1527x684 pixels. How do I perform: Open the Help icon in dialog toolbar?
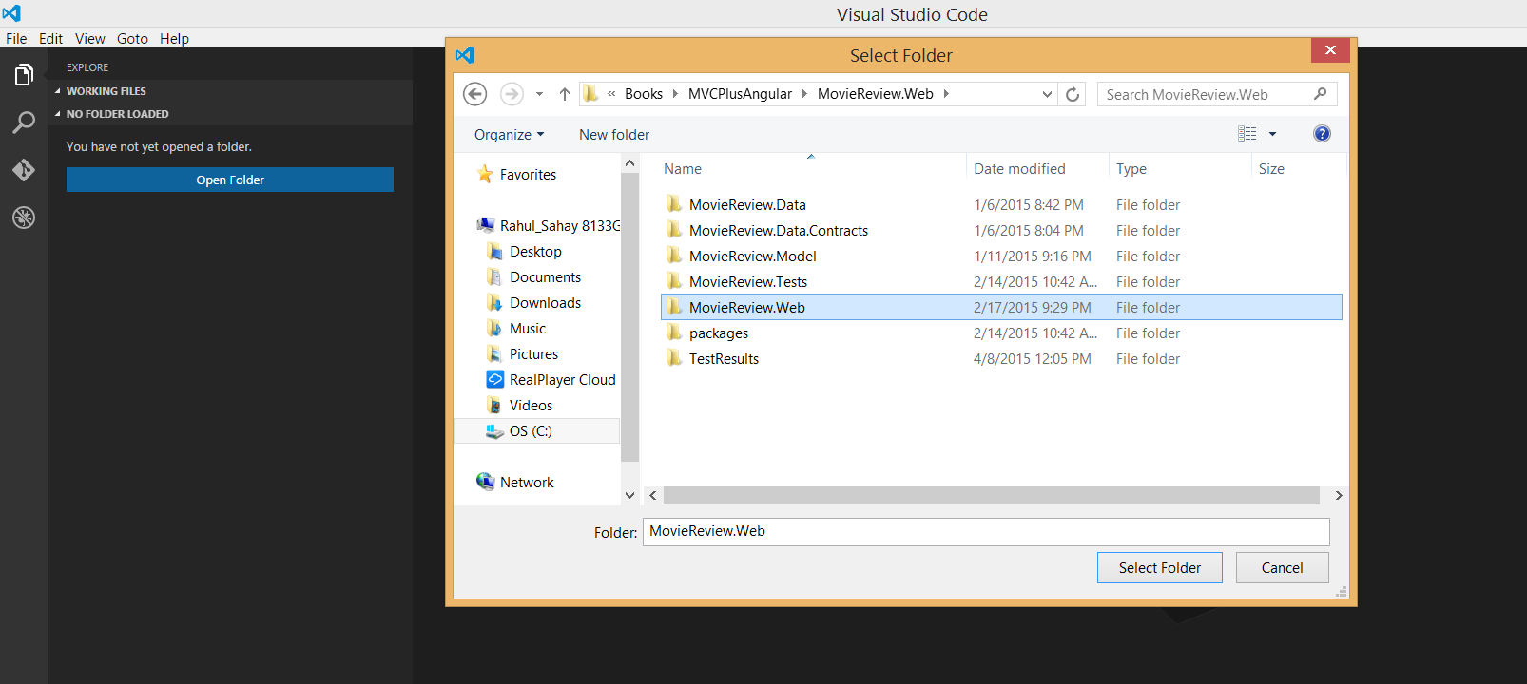(x=1322, y=134)
